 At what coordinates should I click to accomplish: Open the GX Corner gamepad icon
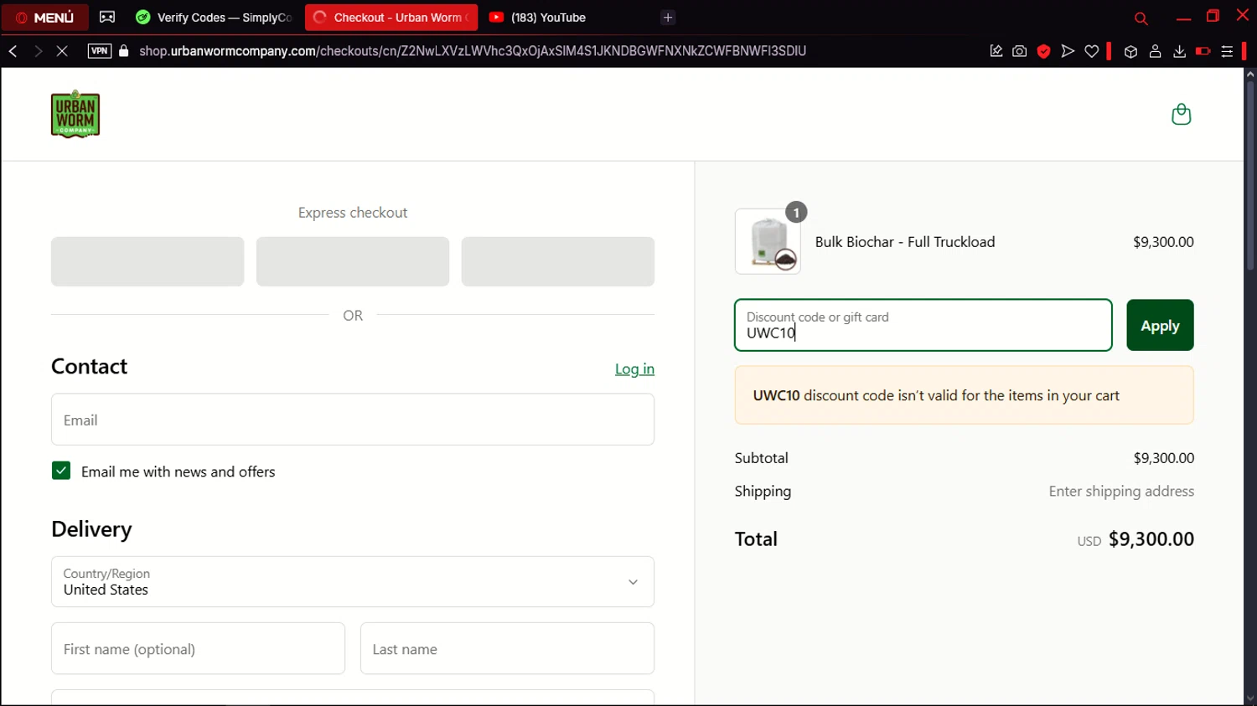click(x=107, y=18)
